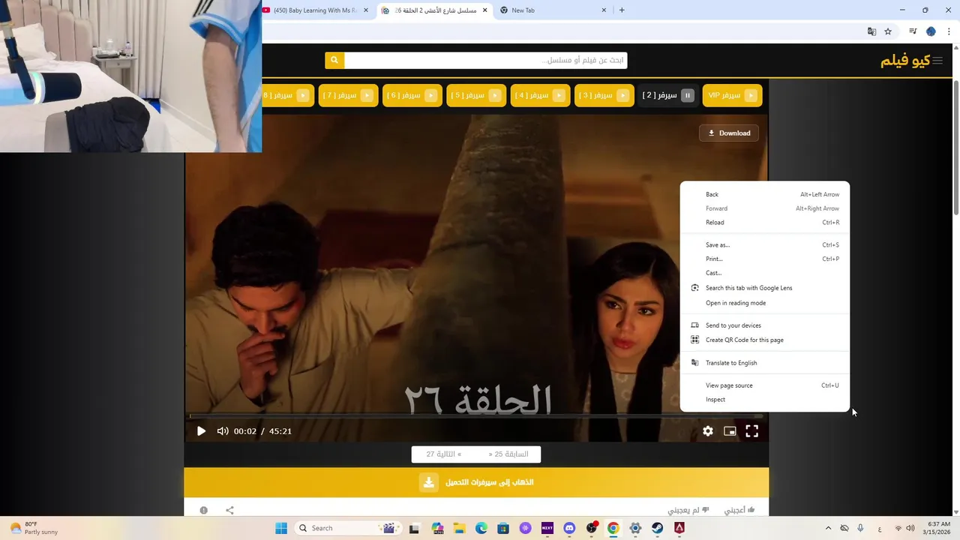Select server 5 button

(476, 95)
